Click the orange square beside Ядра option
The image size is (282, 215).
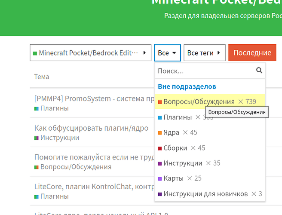[160, 133]
